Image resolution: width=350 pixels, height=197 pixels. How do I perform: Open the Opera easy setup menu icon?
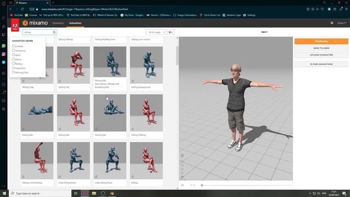click(x=346, y=9)
